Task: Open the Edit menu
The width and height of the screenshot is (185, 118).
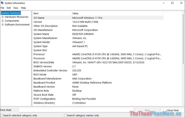Action: (x=9, y=8)
